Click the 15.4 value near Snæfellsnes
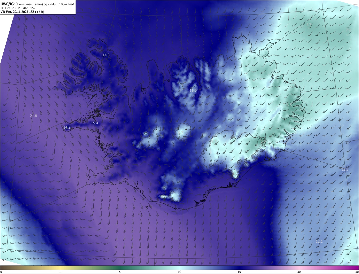Image resolution: width=359 pixels, height=274 pixels. pos(95,123)
